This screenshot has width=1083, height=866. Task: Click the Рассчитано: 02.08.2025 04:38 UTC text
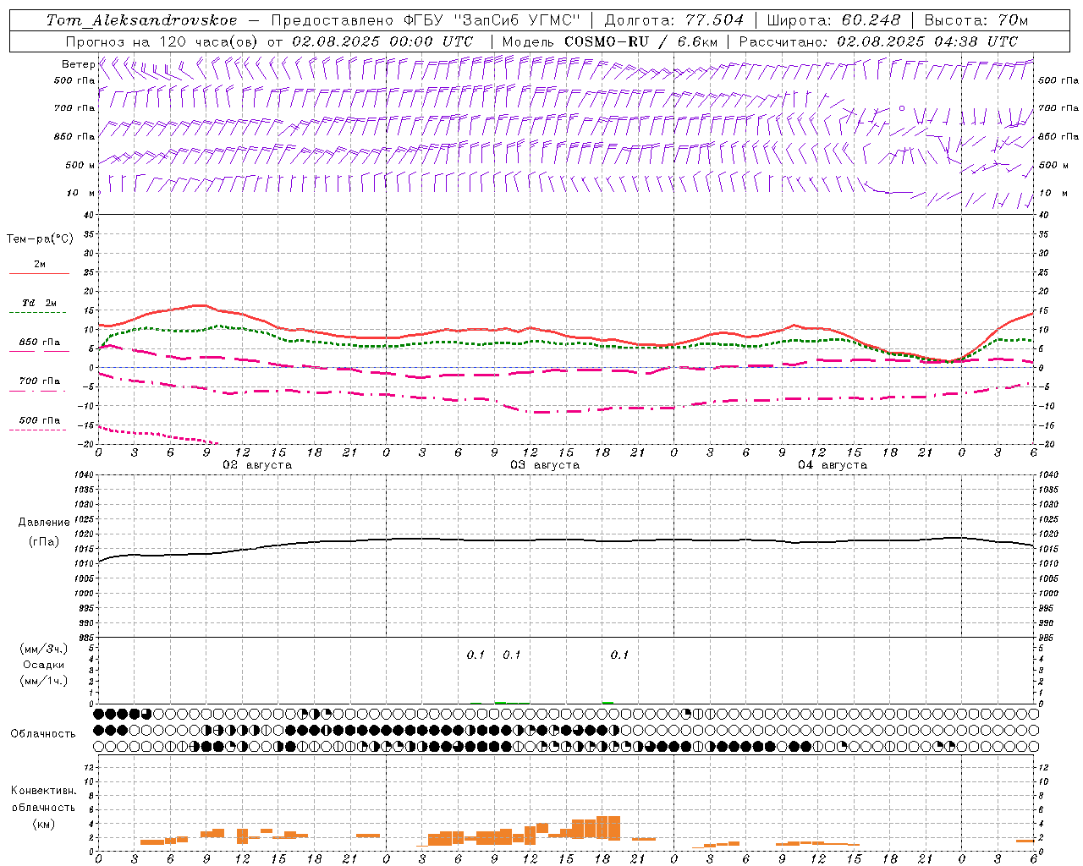878,41
